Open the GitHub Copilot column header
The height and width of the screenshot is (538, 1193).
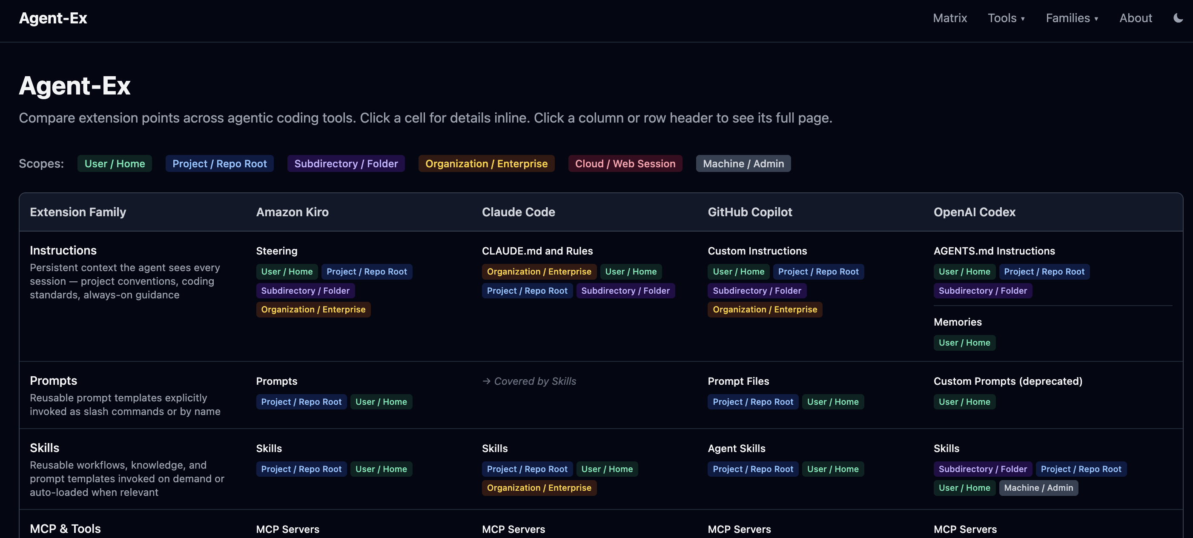[x=750, y=212]
